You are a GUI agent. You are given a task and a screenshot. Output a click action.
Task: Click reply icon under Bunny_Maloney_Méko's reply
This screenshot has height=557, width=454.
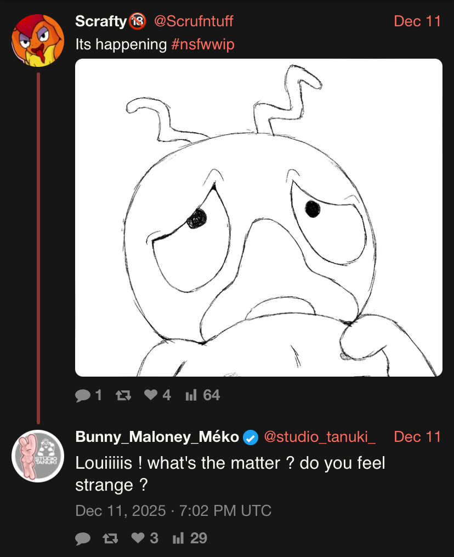coord(83,539)
